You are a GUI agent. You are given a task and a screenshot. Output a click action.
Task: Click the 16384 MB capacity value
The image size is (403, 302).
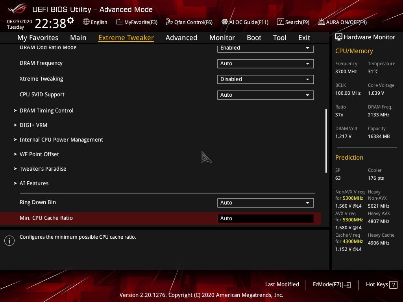pyautogui.click(x=379, y=136)
